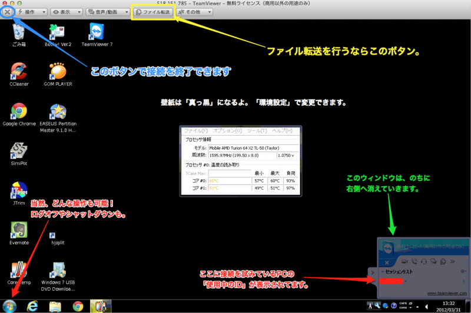The height and width of the screenshot is (313, 471).
Task: Open ツール(T) menu in Core Temp
Action: 257,131
